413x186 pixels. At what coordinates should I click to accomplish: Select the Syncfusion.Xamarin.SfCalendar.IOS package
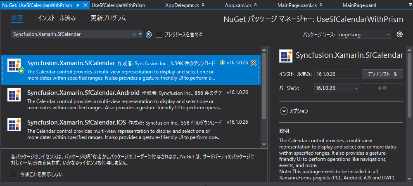(131, 129)
